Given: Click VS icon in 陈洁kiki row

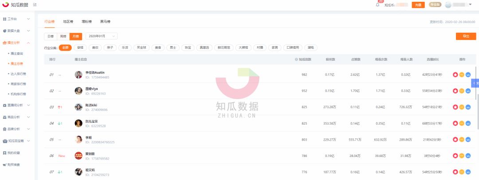Looking at the screenshot, I should click(468, 107).
